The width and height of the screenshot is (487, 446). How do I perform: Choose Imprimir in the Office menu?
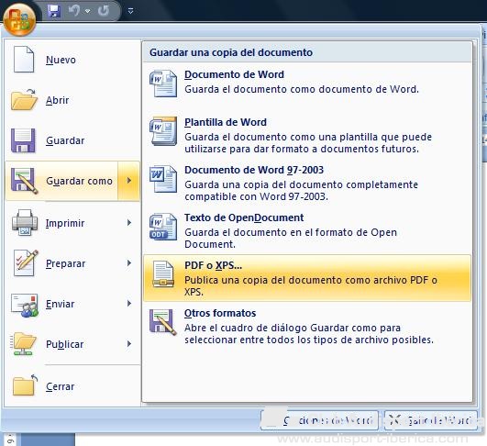[65, 223]
